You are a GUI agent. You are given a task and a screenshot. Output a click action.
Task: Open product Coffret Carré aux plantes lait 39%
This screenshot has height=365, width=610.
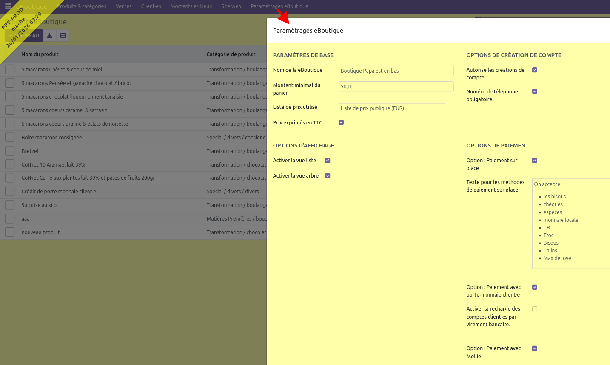point(88,178)
